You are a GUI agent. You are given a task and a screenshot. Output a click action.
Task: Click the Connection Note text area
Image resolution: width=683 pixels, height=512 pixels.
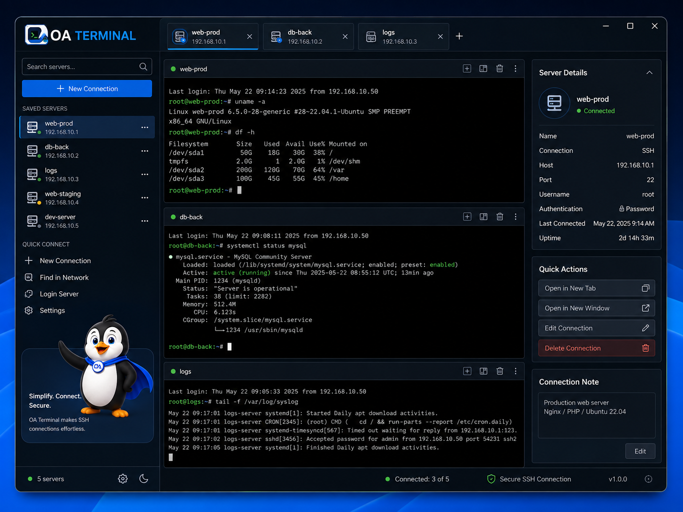597,415
